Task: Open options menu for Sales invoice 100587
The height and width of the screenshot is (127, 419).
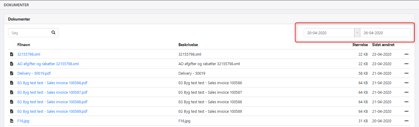Action: pos(407,92)
